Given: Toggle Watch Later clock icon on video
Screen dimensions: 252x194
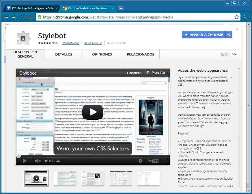Looking at the screenshot, I should coord(140,161).
